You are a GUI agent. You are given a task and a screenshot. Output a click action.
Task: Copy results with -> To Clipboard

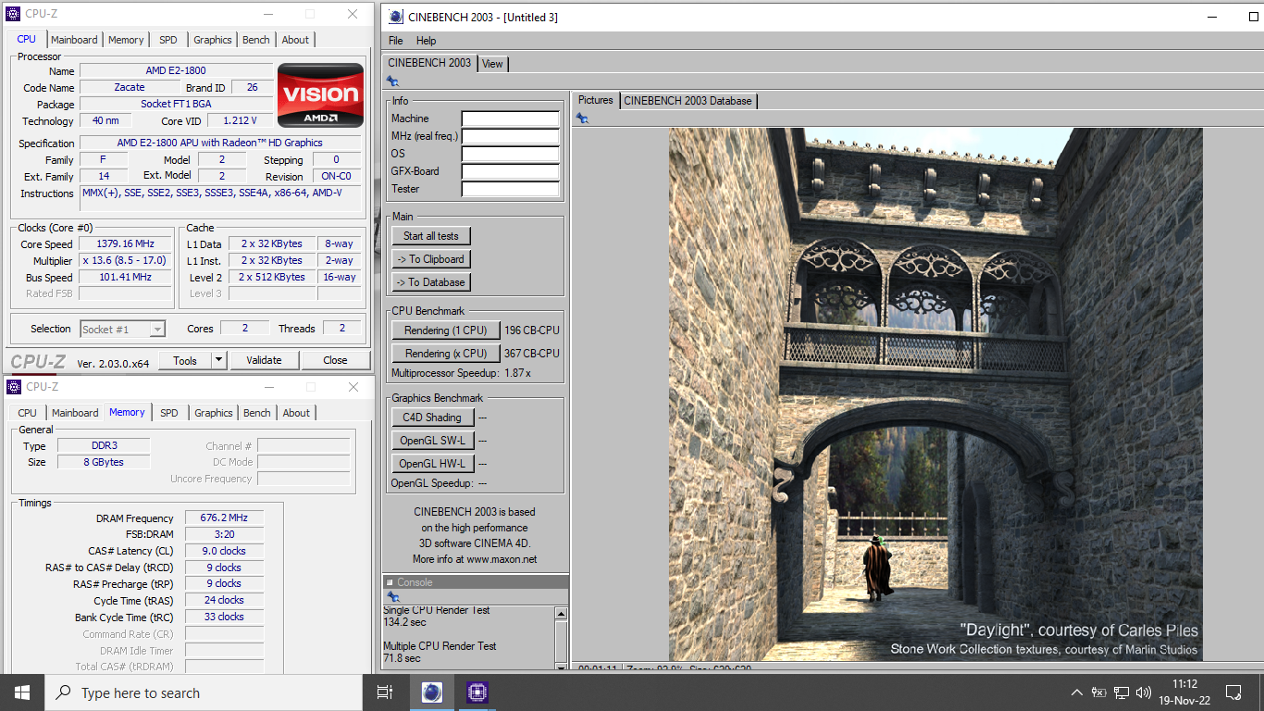(x=431, y=259)
